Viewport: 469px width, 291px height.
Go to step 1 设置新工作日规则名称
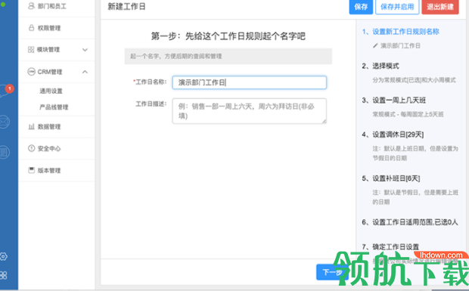tap(400, 32)
